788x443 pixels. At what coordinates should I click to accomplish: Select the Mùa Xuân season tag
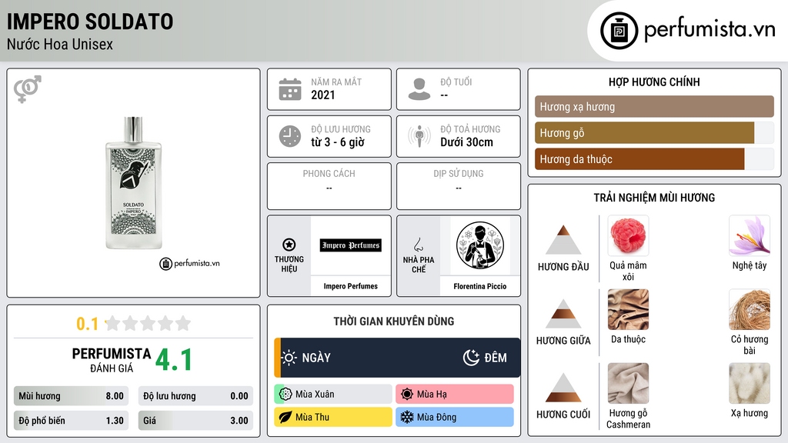[x=332, y=394]
